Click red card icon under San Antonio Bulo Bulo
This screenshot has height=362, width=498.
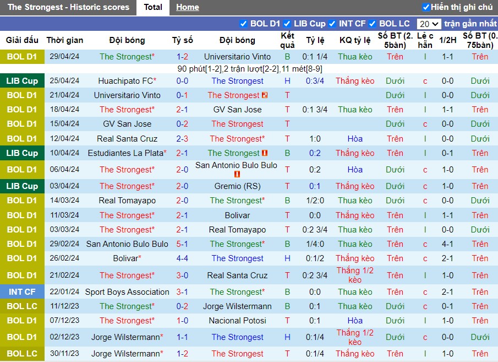pyautogui.click(x=237, y=174)
